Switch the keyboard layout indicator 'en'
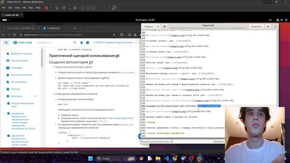 pos(271,20)
